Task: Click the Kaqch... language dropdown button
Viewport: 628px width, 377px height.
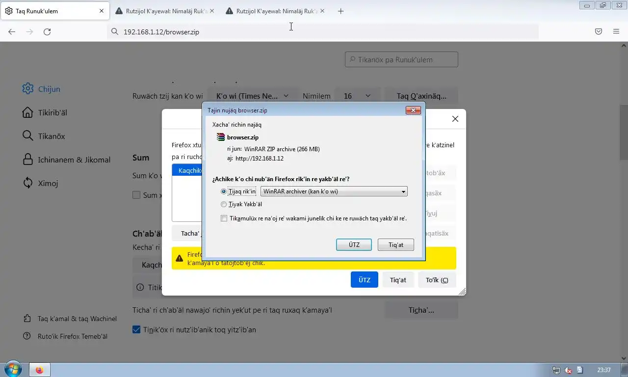Action: point(147,265)
